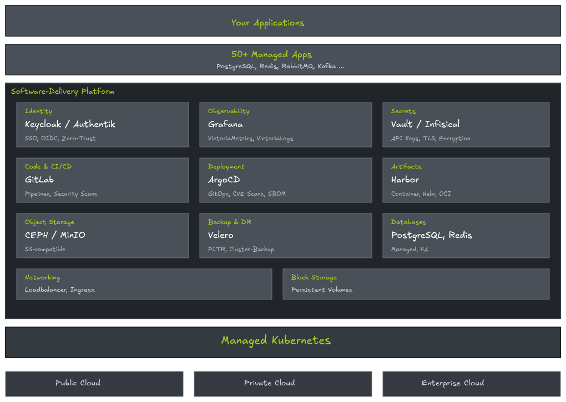Click the Networking Loadbalancer, Ingress box

[144, 284]
